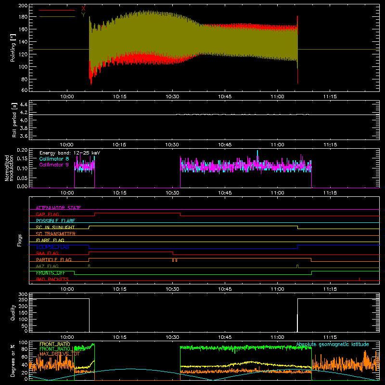Click the PARTICLE_FLAG label

click(x=54, y=259)
